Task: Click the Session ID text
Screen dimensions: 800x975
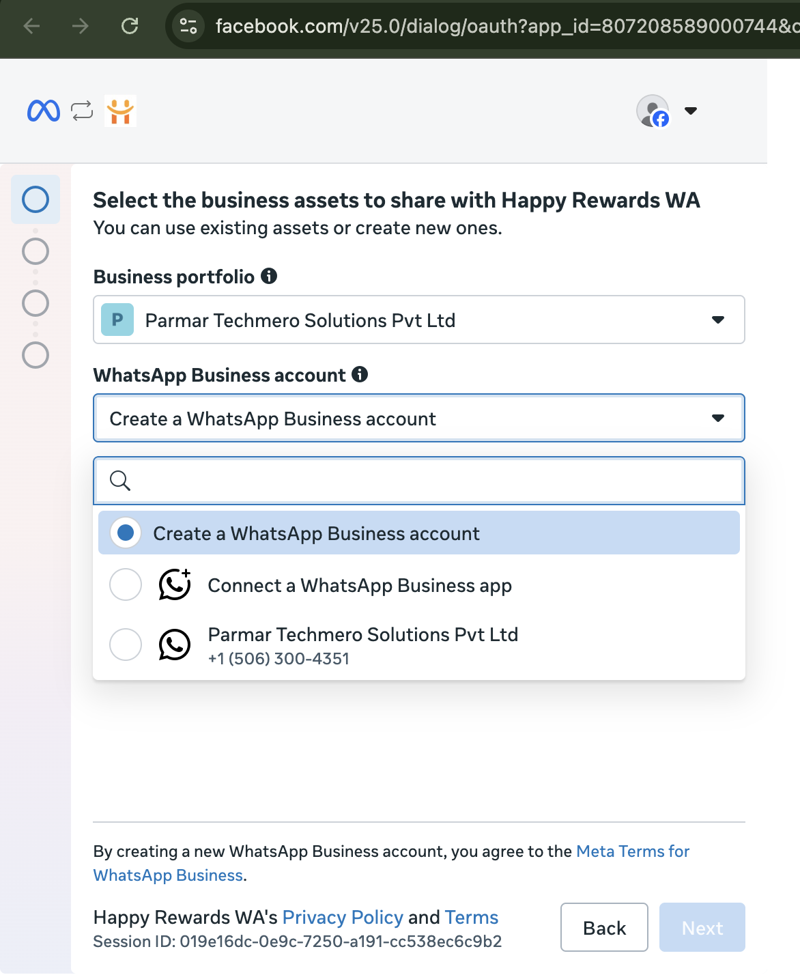Action: (x=298, y=942)
